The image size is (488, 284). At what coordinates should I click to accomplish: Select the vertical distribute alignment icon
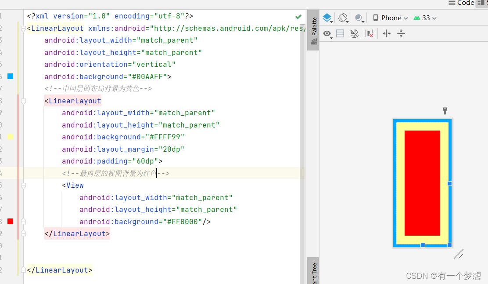click(x=401, y=33)
